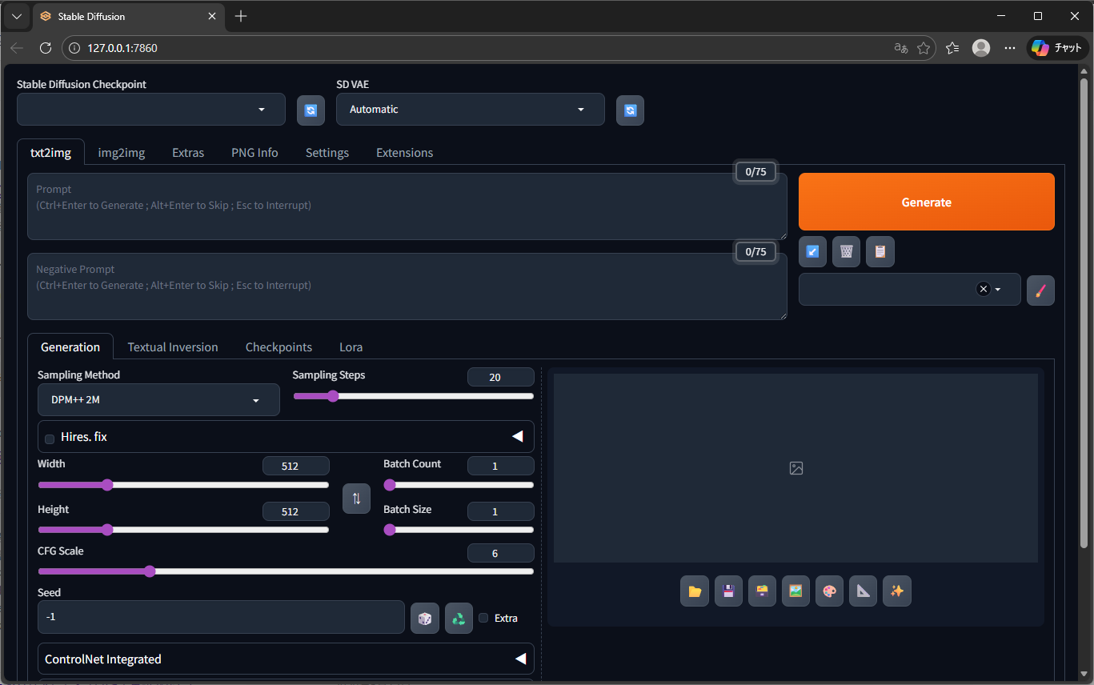Tick the Extra seed checkbox
The height and width of the screenshot is (685, 1094).
click(x=483, y=618)
